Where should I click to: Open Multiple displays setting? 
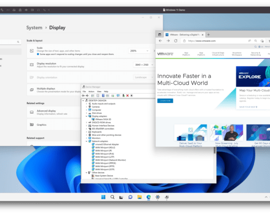(x=54, y=90)
